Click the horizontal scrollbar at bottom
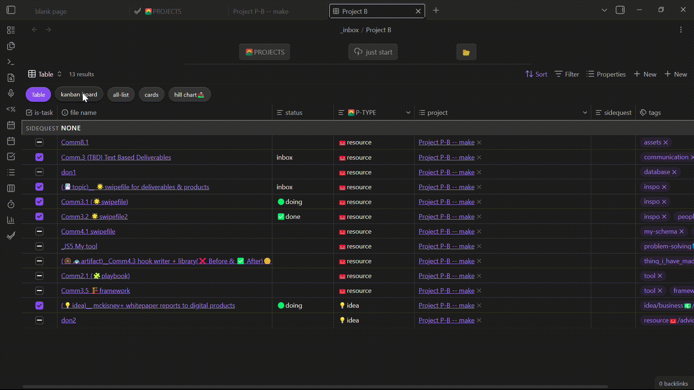The width and height of the screenshot is (694, 390). (x=314, y=387)
